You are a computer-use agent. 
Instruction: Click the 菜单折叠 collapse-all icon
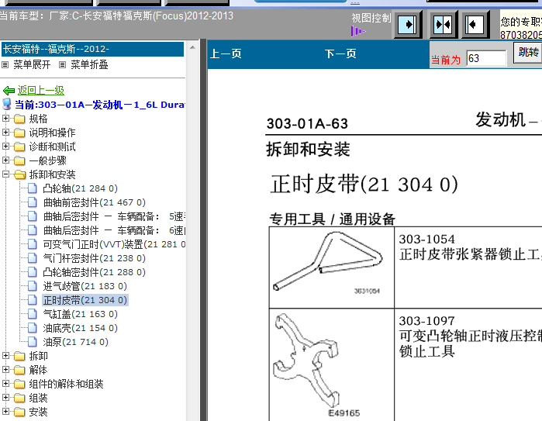click(x=63, y=65)
